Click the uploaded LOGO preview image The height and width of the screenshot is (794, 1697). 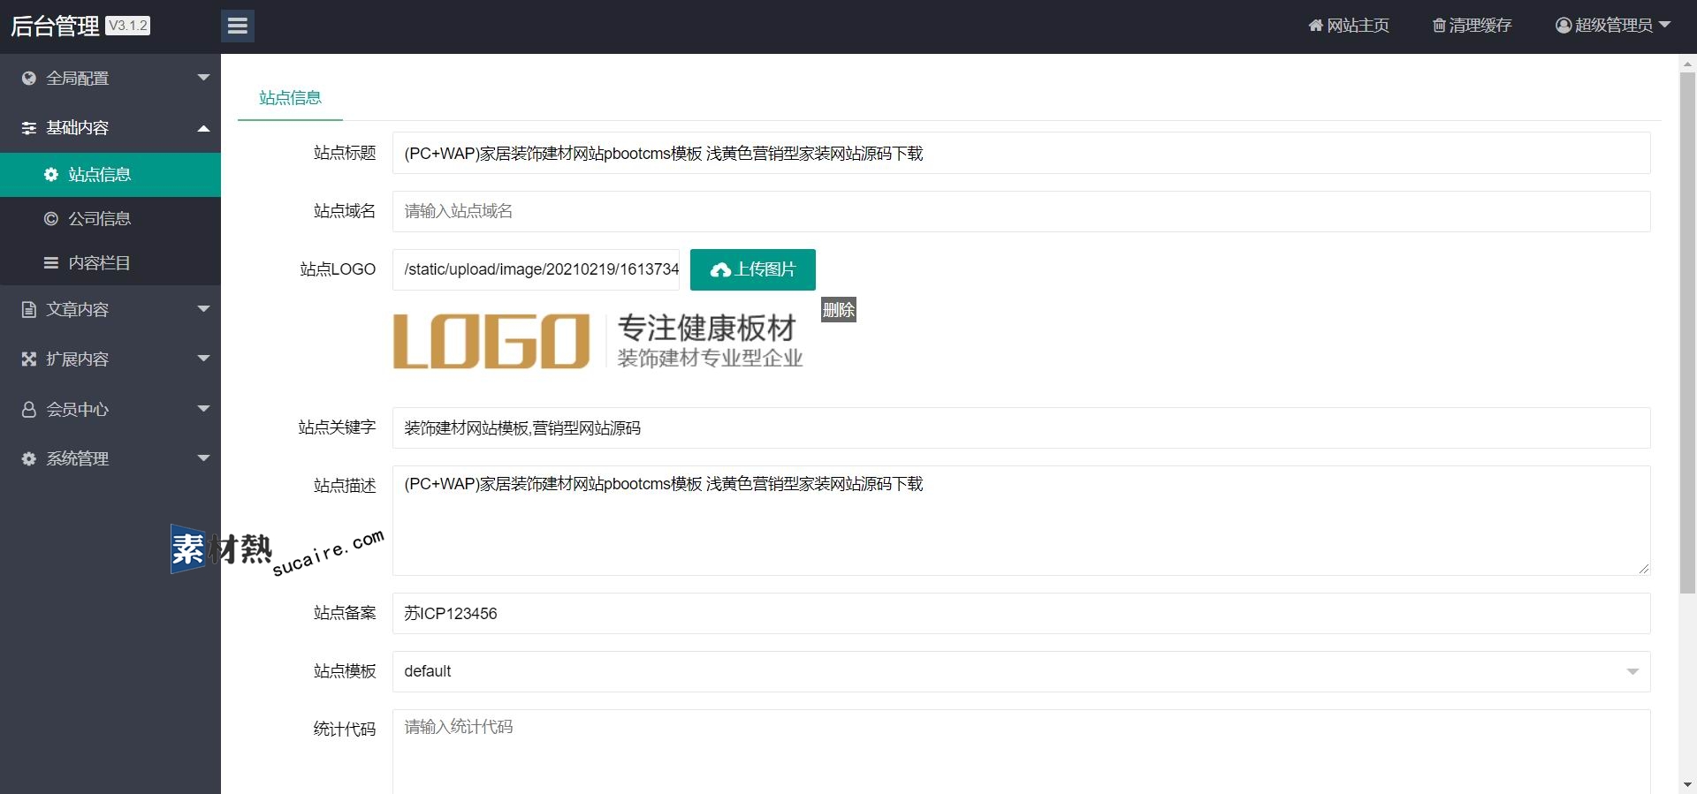coord(598,341)
